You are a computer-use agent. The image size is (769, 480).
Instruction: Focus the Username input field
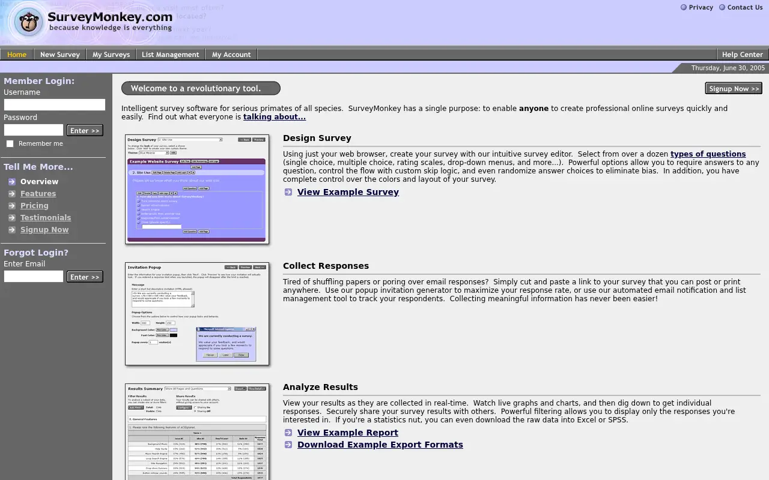55,105
